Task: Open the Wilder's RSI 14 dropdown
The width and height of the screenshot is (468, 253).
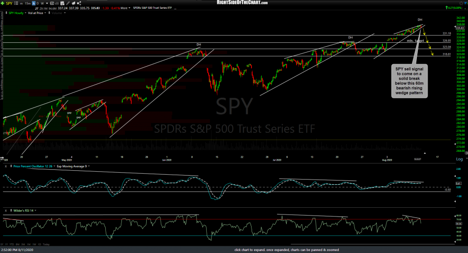Action: 36,210
